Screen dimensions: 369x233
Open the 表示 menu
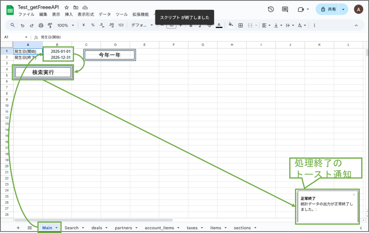56,14
